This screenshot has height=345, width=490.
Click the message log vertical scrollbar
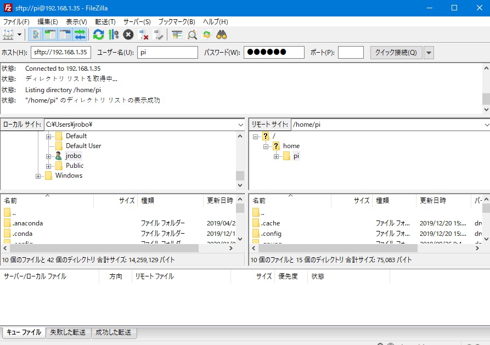[486, 89]
